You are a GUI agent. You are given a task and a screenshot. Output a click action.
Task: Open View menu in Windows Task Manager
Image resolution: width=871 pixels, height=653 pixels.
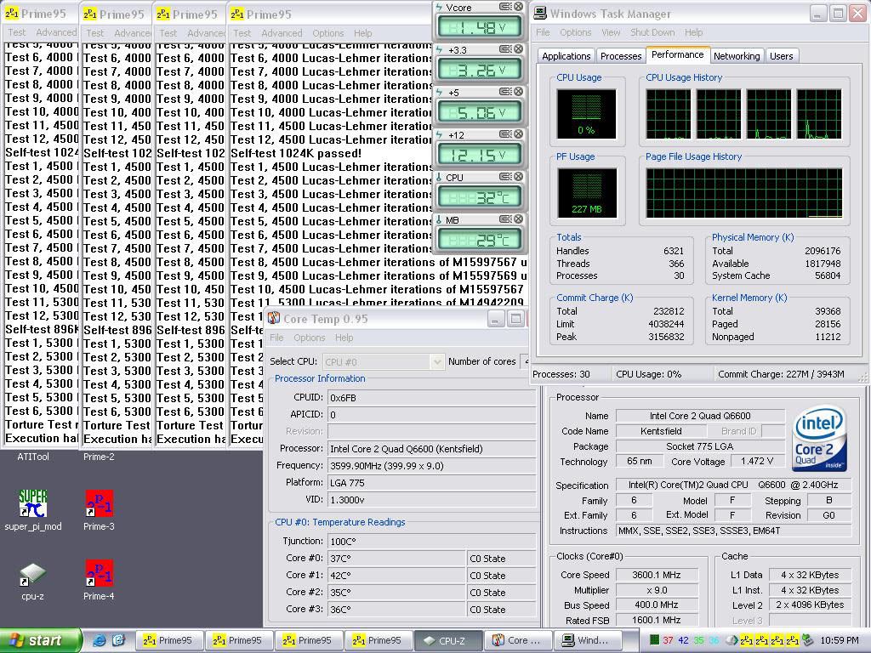pos(611,32)
